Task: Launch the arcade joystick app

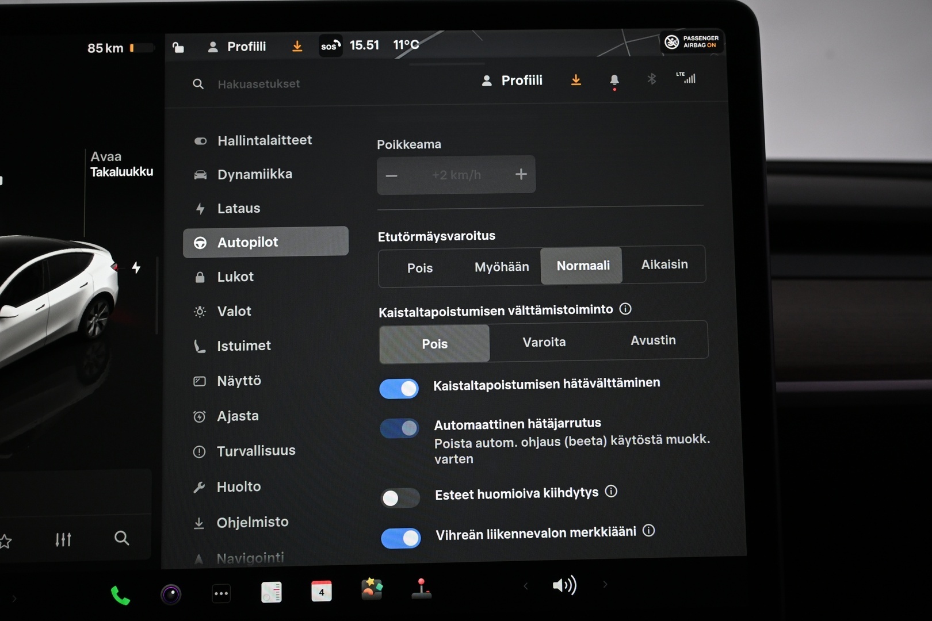Action: (422, 589)
